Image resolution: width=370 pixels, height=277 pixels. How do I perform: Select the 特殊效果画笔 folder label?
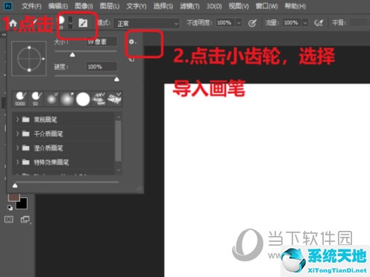pyautogui.click(x=51, y=162)
